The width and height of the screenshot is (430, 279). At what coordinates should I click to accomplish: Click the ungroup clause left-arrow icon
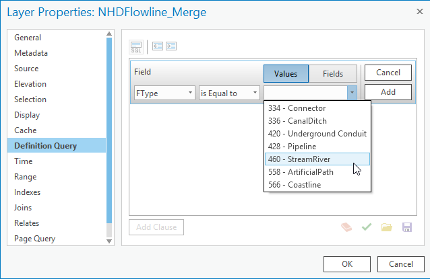pos(158,46)
